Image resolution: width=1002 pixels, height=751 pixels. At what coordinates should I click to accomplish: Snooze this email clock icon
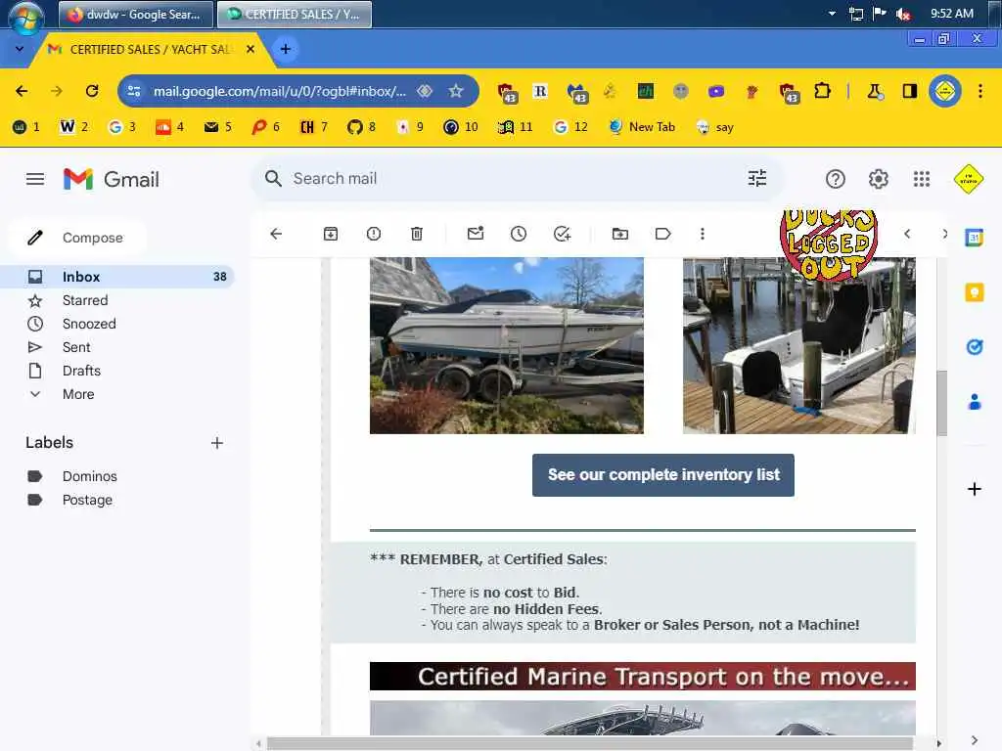point(519,234)
